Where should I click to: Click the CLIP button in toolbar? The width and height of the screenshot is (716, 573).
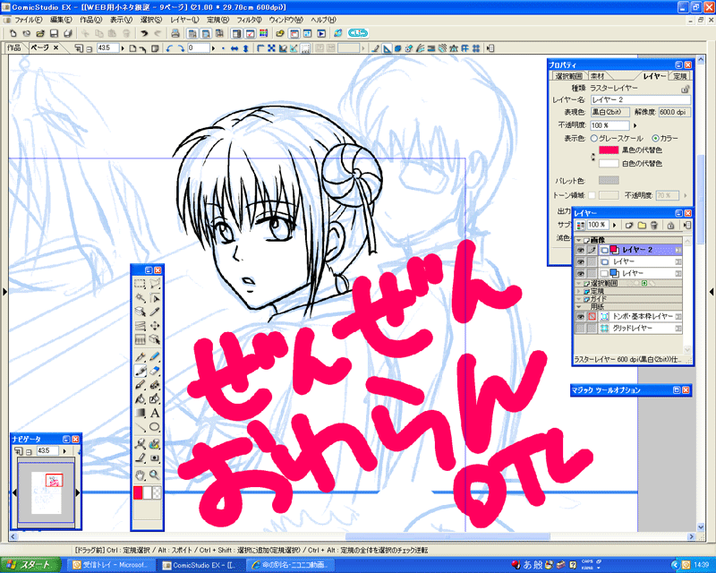(357, 33)
